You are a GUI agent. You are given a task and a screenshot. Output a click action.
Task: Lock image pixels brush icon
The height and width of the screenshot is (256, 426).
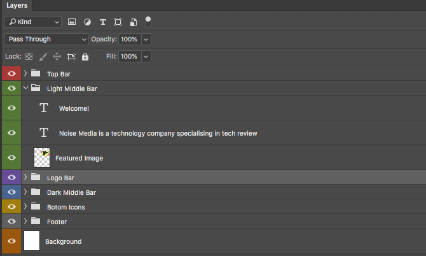click(43, 57)
